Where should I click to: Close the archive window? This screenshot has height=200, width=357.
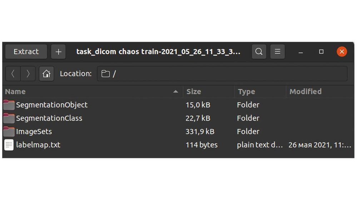(x=342, y=52)
